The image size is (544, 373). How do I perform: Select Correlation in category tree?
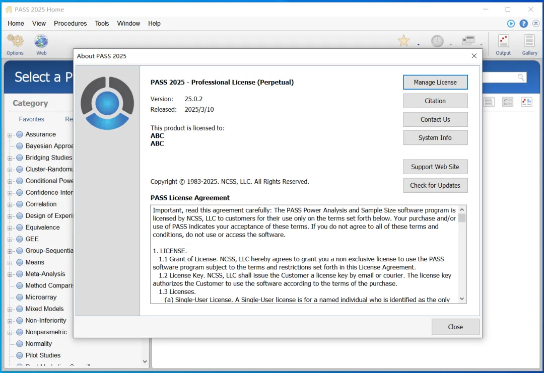(x=41, y=204)
